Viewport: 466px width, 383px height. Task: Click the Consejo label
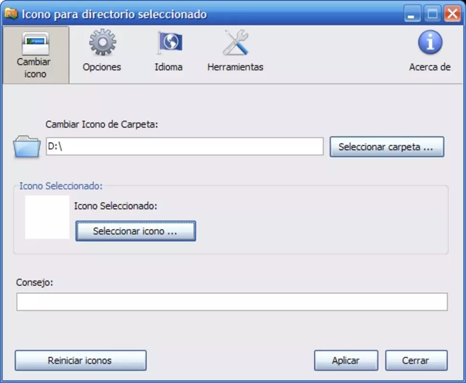[34, 282]
